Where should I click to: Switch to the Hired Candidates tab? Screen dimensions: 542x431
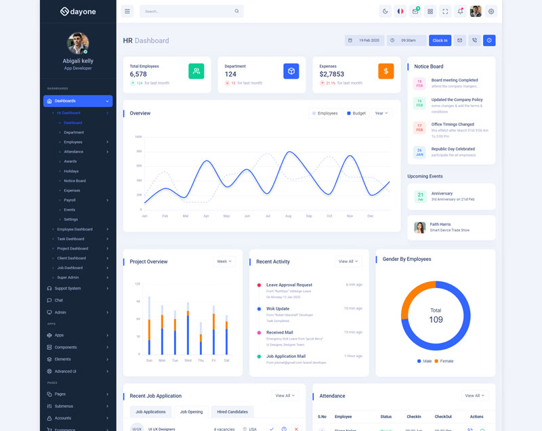pyautogui.click(x=232, y=411)
